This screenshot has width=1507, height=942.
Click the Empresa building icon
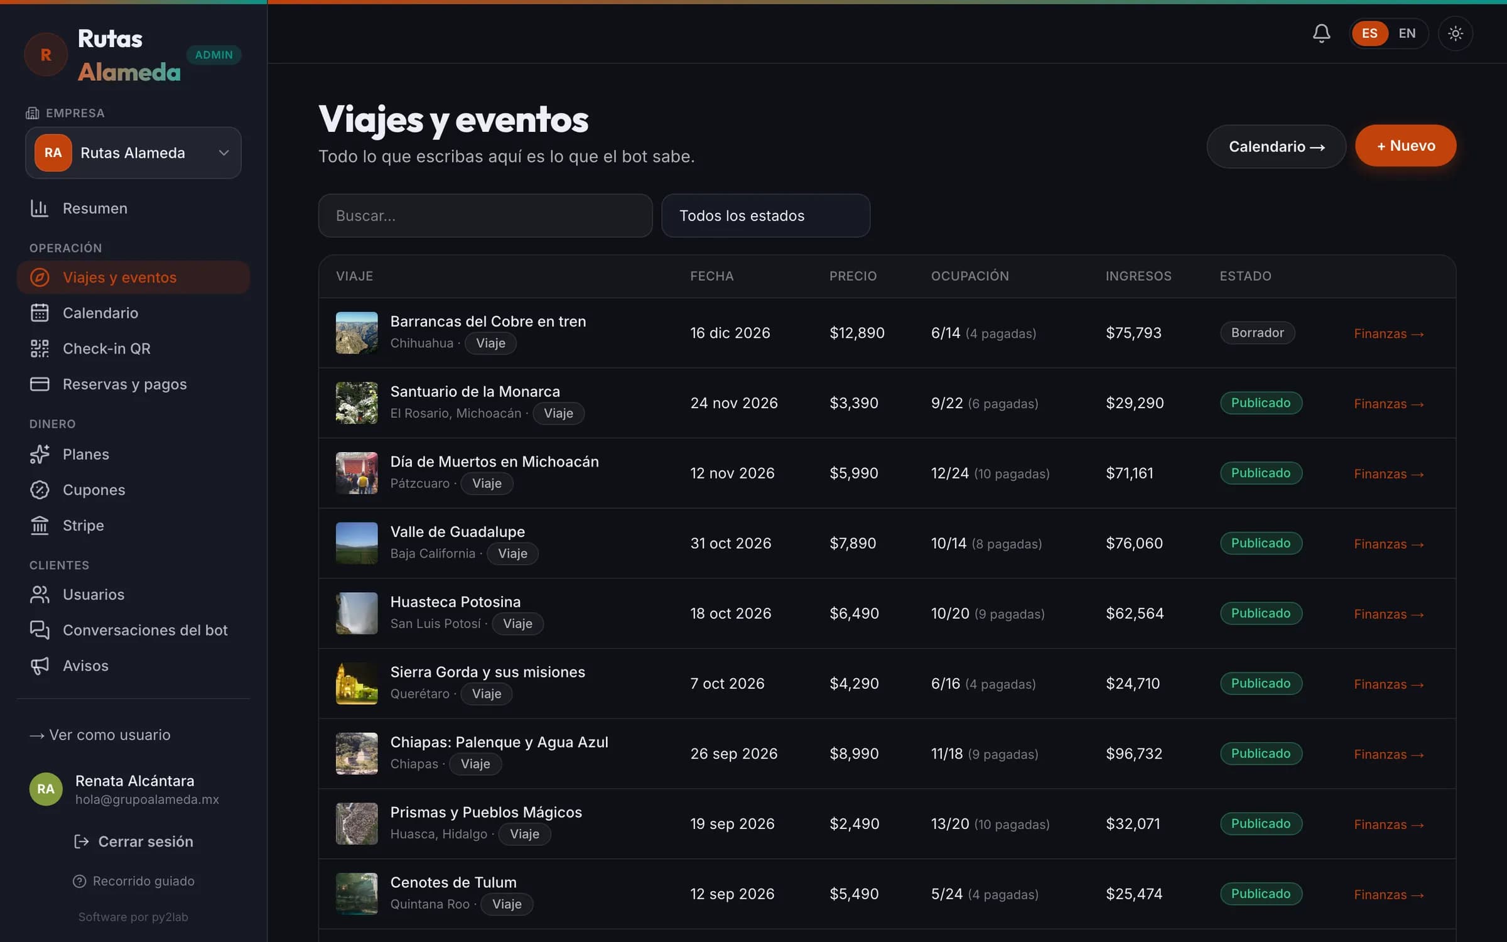click(x=32, y=113)
